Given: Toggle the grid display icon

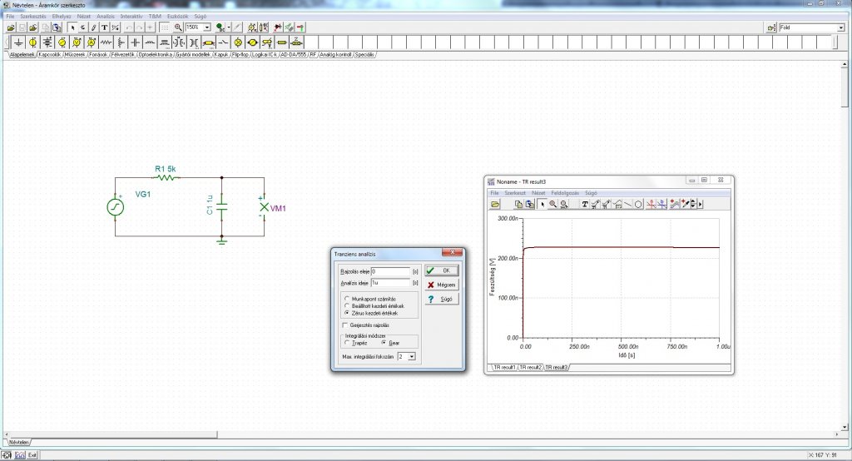Looking at the screenshot, I should (165, 27).
